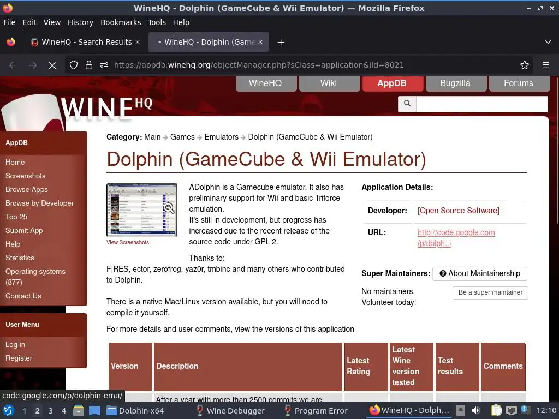Screen dimensions: 559x419
Task: Open tracking protection shield icon
Action: tap(74, 65)
